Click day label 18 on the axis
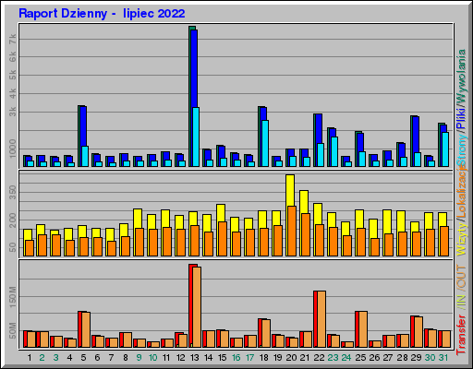 [264, 358]
